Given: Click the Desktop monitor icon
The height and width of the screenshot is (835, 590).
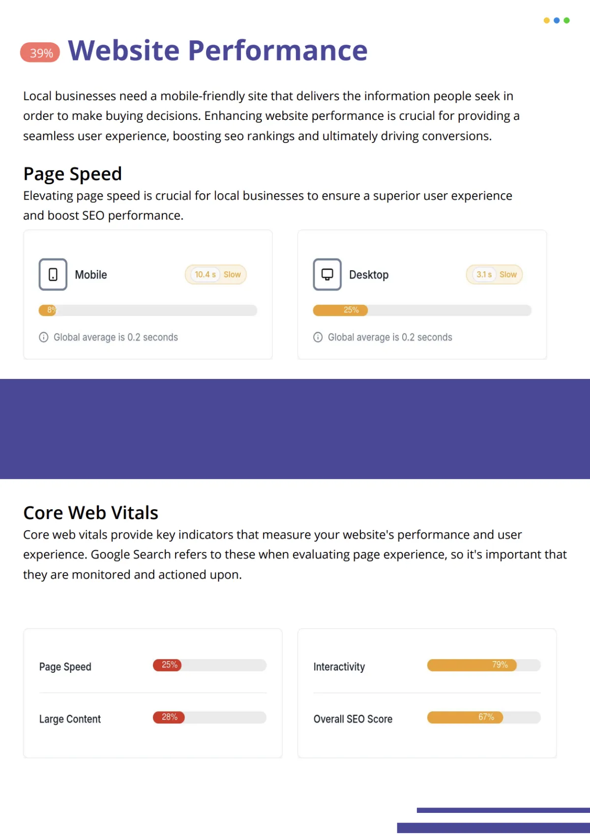Looking at the screenshot, I should point(327,274).
